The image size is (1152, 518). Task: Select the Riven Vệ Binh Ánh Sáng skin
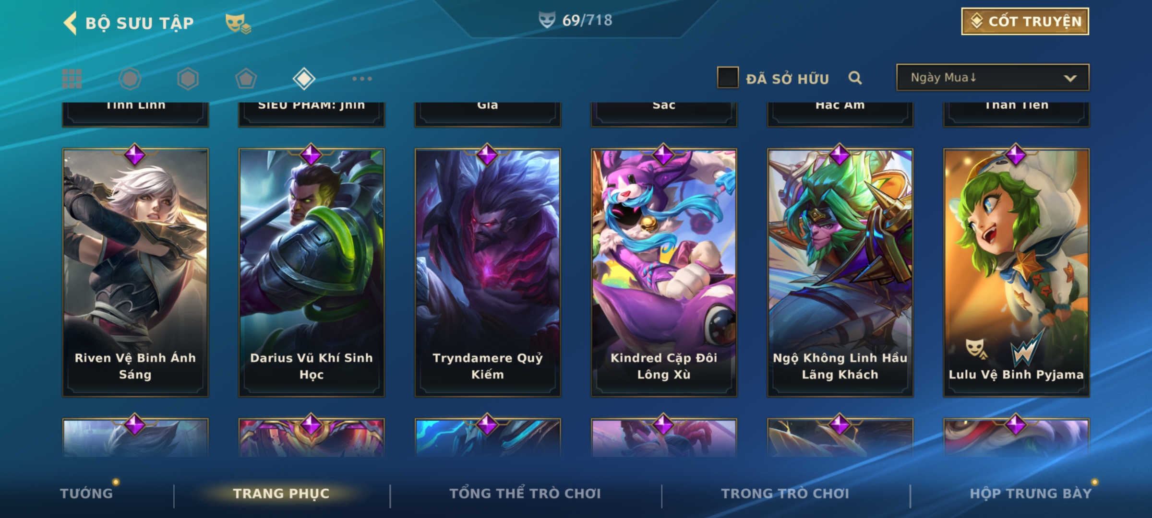pyautogui.click(x=135, y=272)
